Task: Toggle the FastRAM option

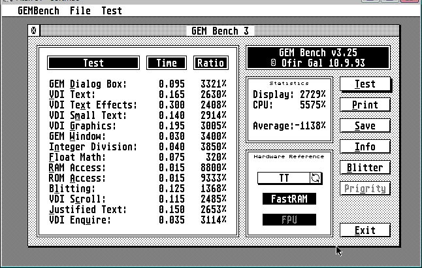Action: point(289,199)
